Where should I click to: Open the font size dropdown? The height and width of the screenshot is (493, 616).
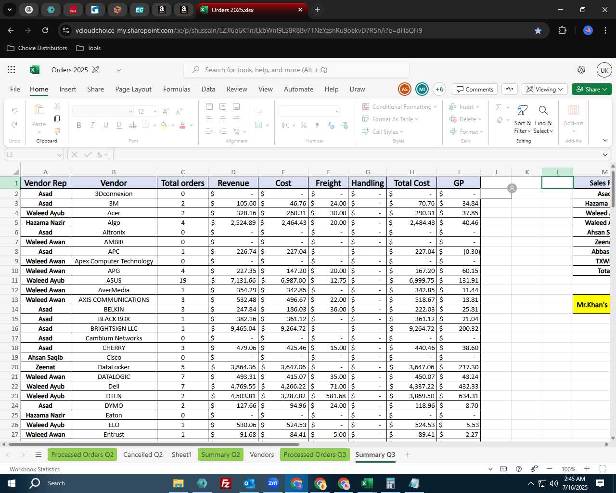pos(155,111)
